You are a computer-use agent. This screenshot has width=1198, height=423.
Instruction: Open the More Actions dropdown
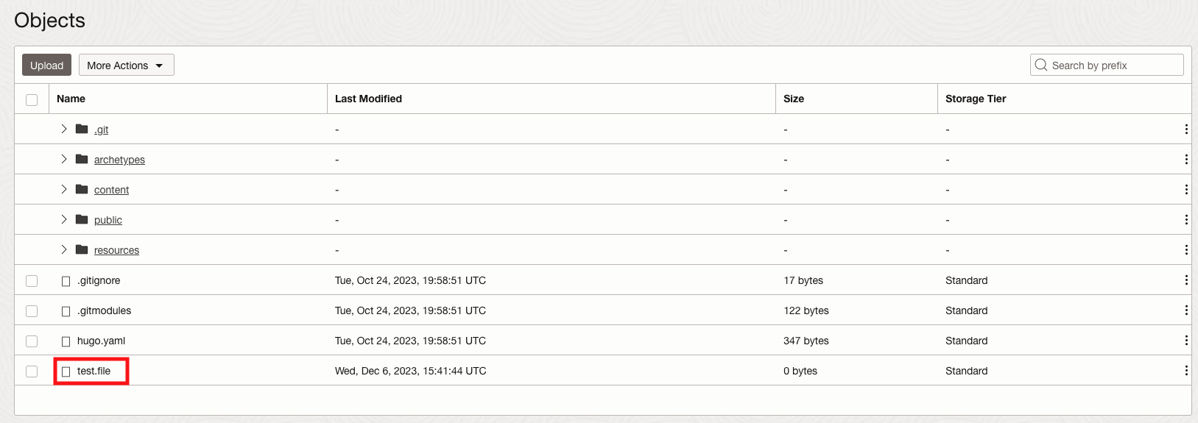(126, 65)
